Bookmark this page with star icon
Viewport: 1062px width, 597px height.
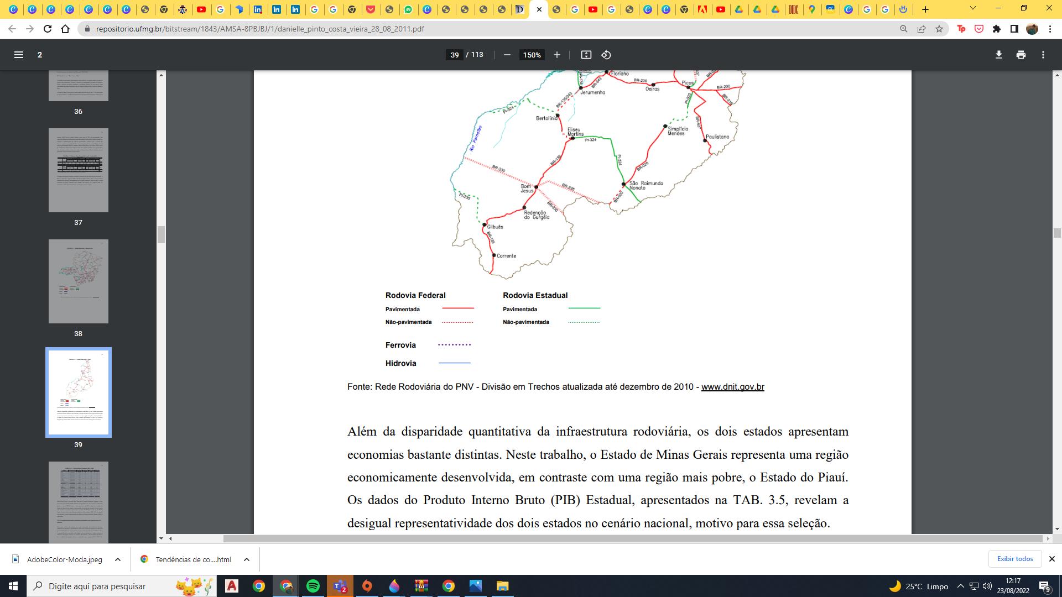point(939,29)
